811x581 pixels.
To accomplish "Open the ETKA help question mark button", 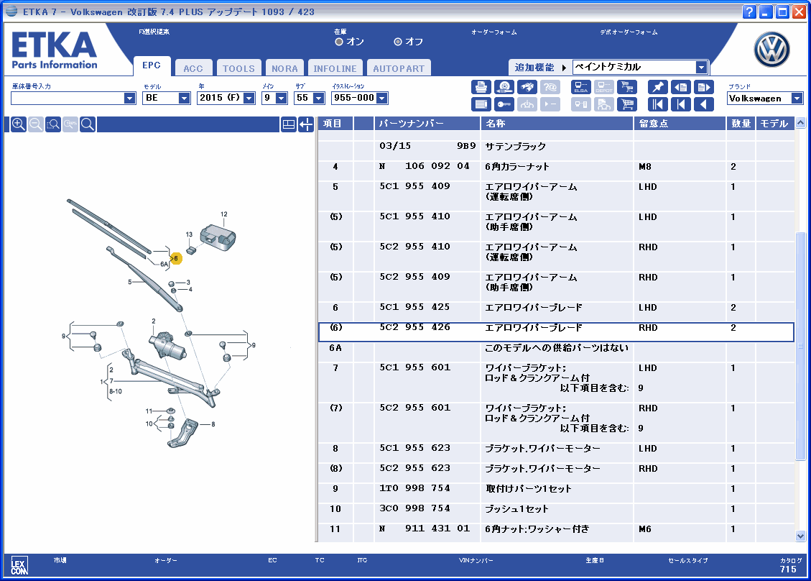I will [749, 12].
